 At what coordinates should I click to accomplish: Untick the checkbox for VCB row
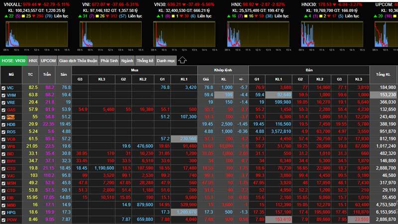point(4,139)
